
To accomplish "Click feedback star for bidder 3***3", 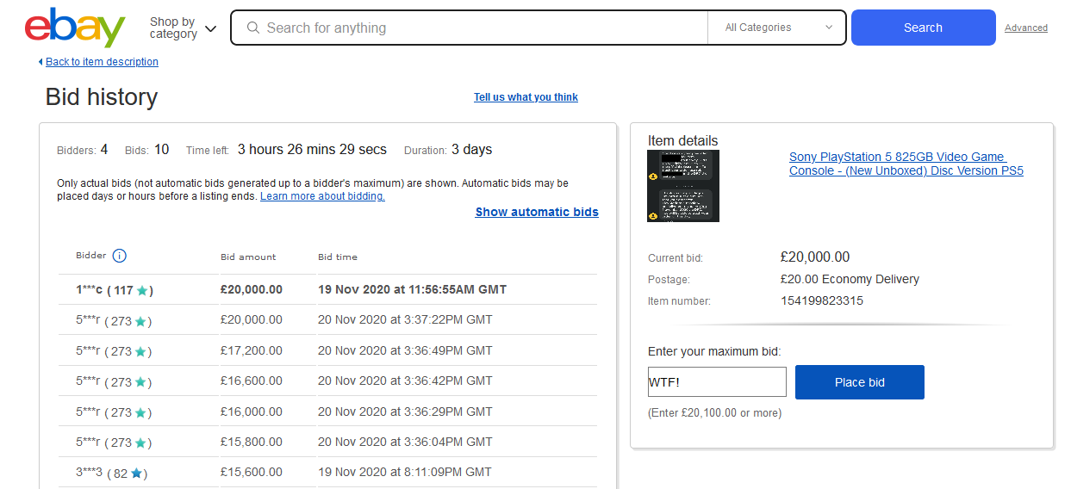I will click(136, 473).
